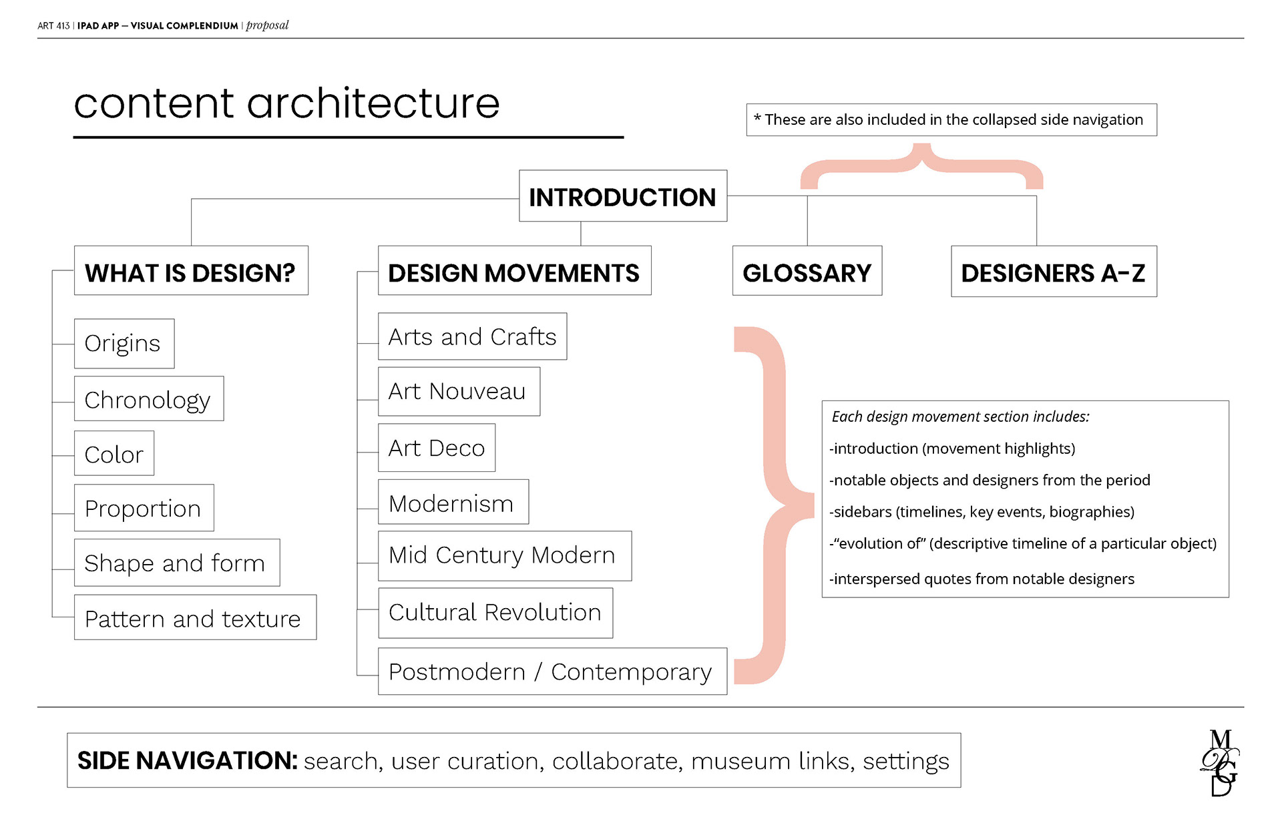Click the collapsed side navigation note
The image size is (1282, 829).
coord(951,120)
